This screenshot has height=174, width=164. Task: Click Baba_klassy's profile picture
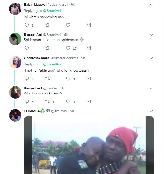[x=15, y=9]
